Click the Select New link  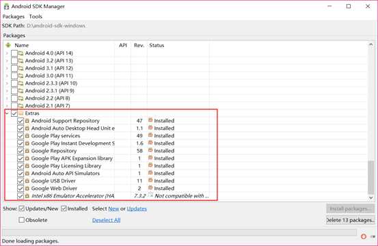pyautogui.click(x=113, y=208)
